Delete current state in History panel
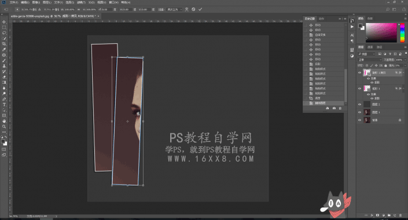 click(340, 108)
